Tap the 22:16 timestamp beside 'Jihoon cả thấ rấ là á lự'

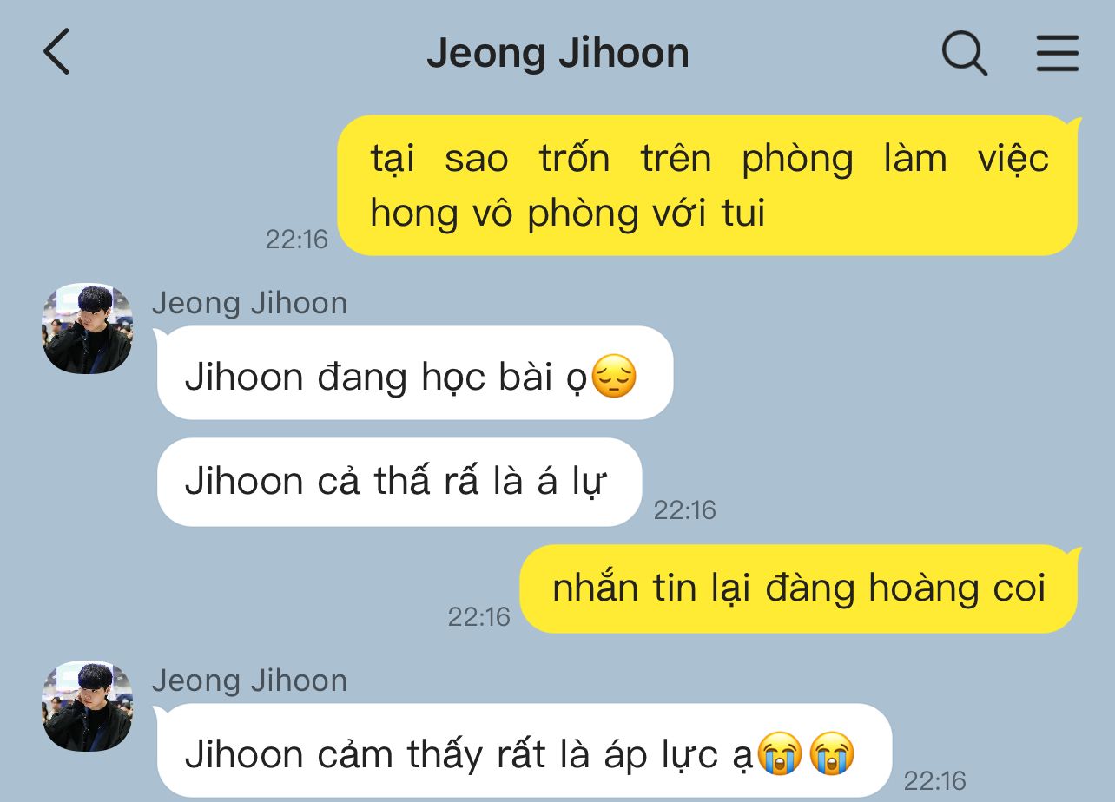pos(685,510)
